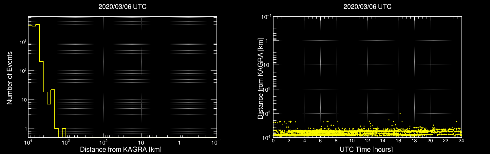Click the 10^2 tick on scatter plot y-axis

point(267,89)
